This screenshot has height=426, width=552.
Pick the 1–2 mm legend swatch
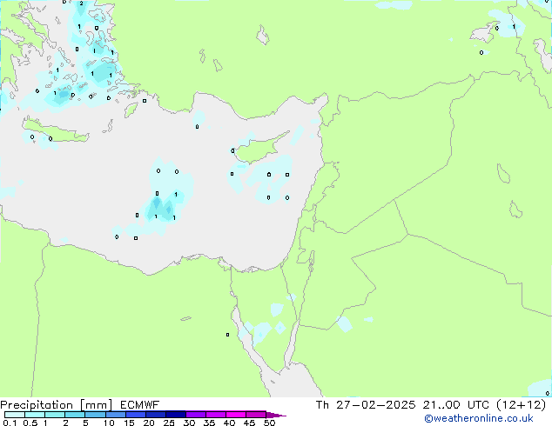(55, 415)
